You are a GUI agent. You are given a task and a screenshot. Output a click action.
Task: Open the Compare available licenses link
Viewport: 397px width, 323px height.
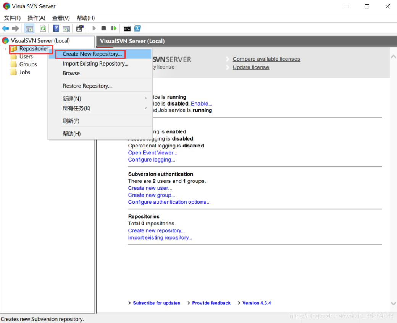coord(266,59)
